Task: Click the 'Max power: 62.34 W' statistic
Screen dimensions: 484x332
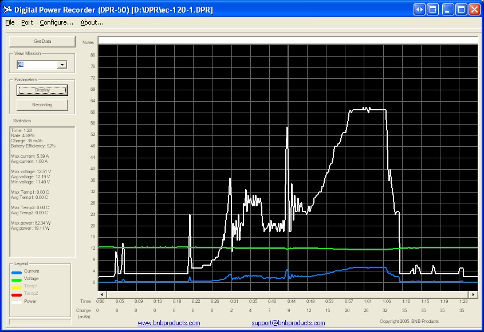Action: tap(30, 223)
